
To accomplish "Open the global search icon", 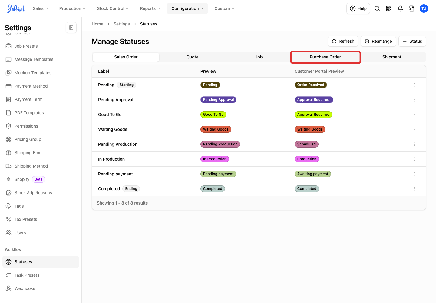I will (377, 8).
